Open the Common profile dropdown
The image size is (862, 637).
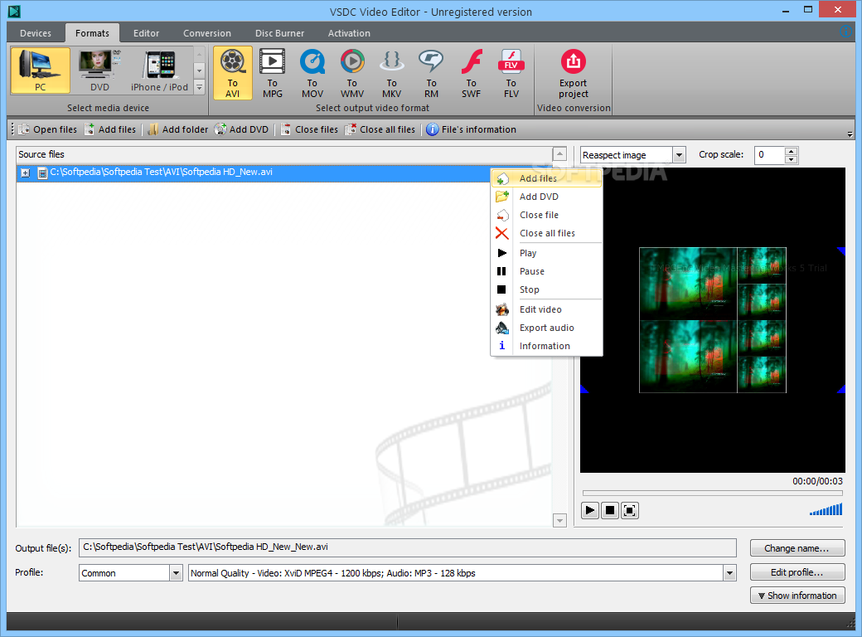[176, 573]
